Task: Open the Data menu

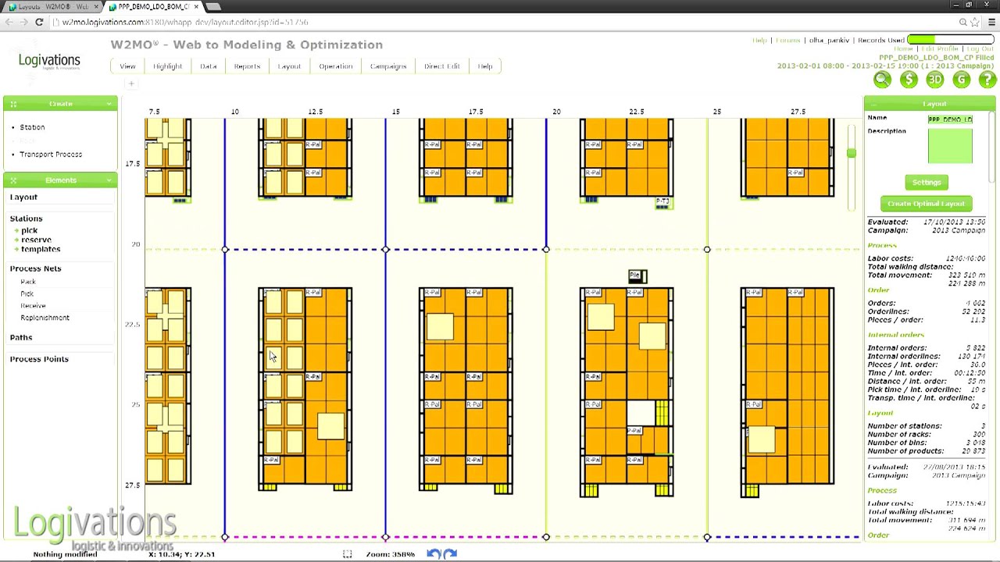Action: click(208, 66)
